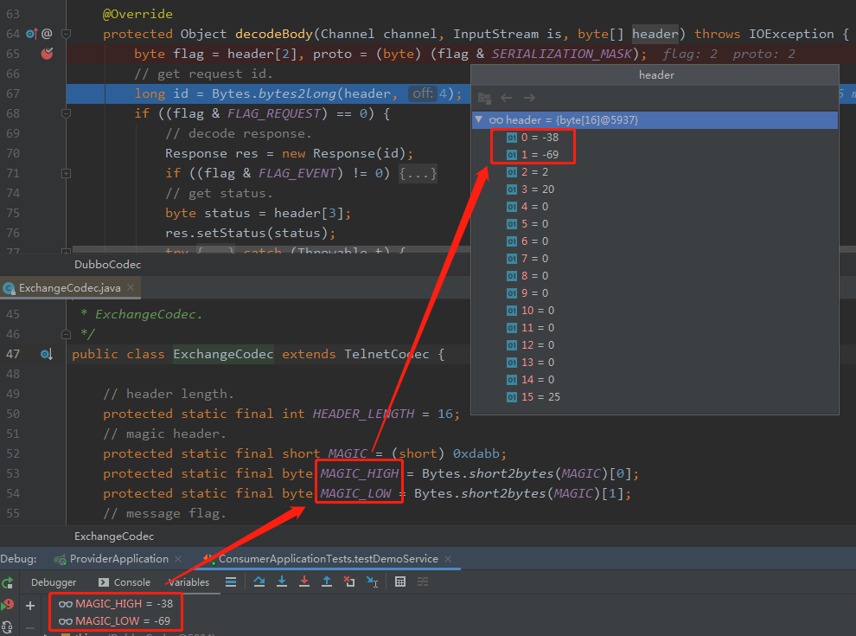The height and width of the screenshot is (636, 856).
Task: Click the byte icon beside element 12
Action: pyautogui.click(x=512, y=344)
